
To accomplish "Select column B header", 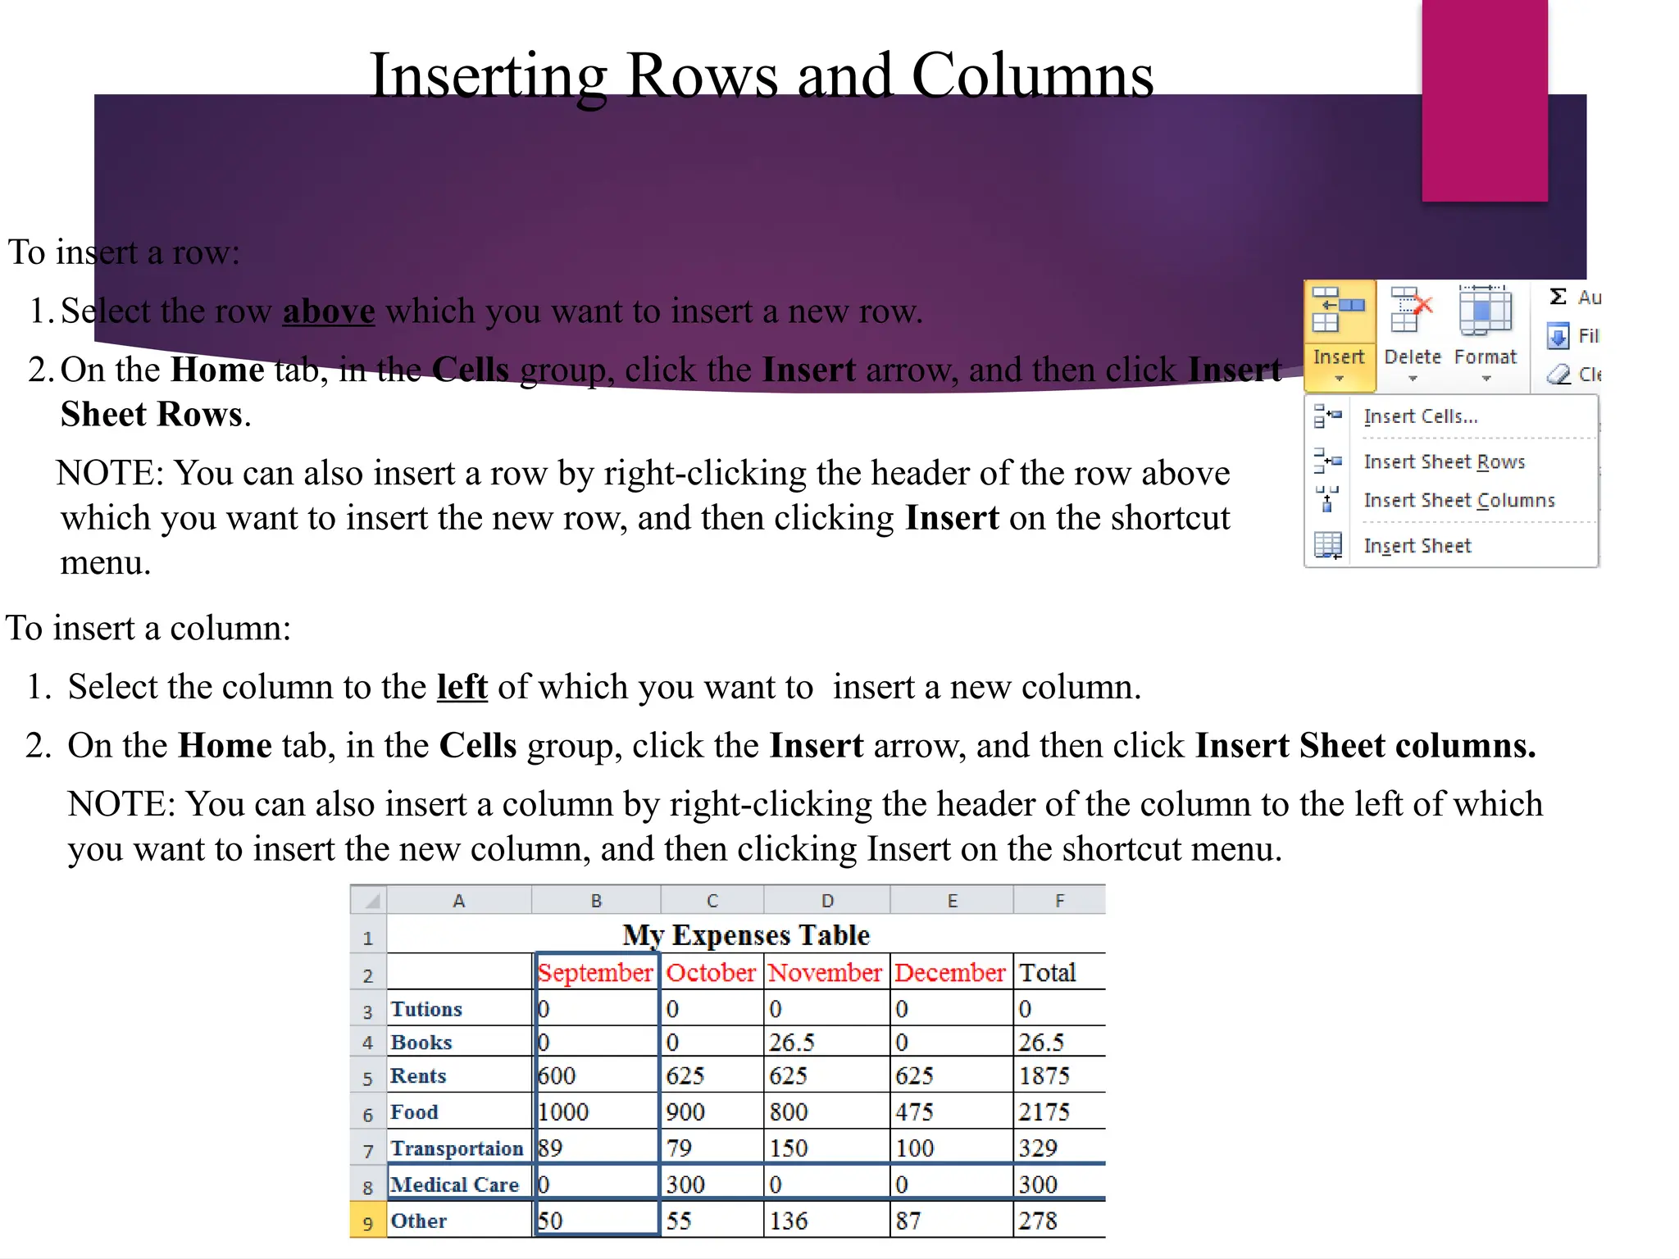I will (596, 901).
